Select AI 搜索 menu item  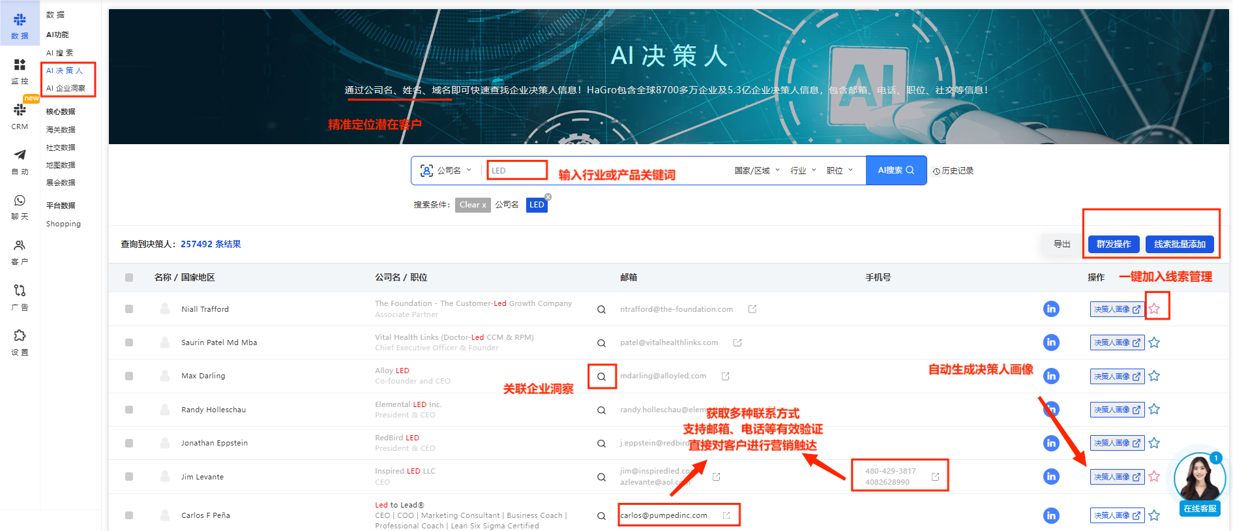point(60,53)
